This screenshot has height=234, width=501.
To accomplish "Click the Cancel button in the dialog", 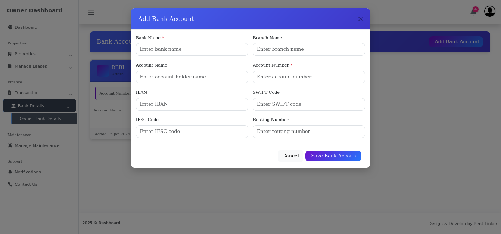I will pos(290,156).
